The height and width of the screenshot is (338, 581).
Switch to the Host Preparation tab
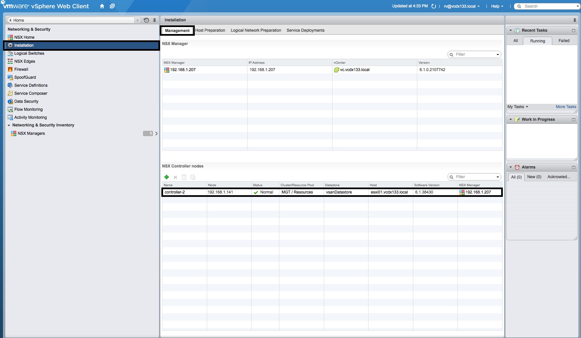[210, 30]
